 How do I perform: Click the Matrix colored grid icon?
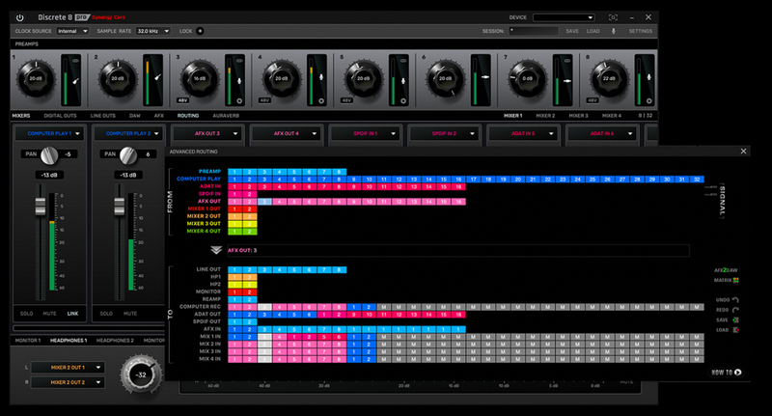(x=736, y=280)
